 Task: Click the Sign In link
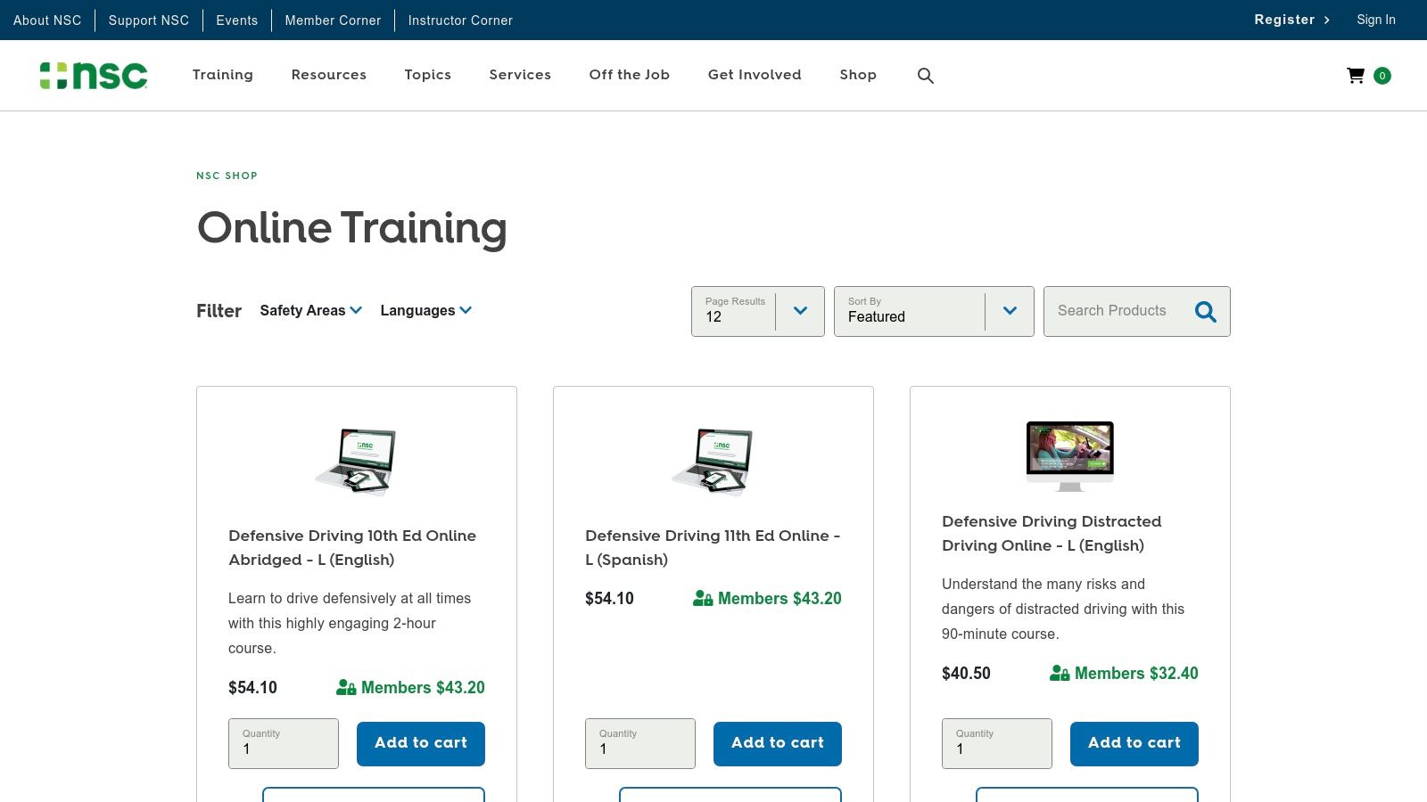(x=1376, y=20)
